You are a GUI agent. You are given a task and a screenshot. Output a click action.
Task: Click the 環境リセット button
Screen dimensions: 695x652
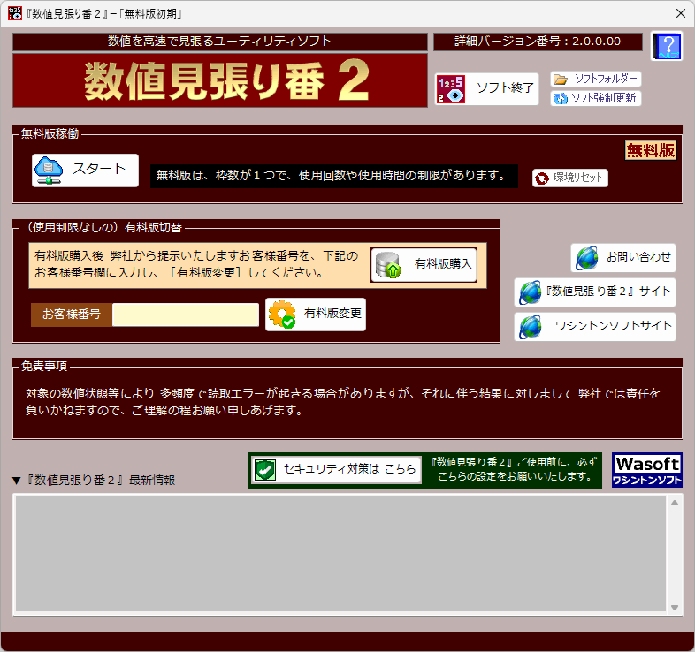[570, 178]
